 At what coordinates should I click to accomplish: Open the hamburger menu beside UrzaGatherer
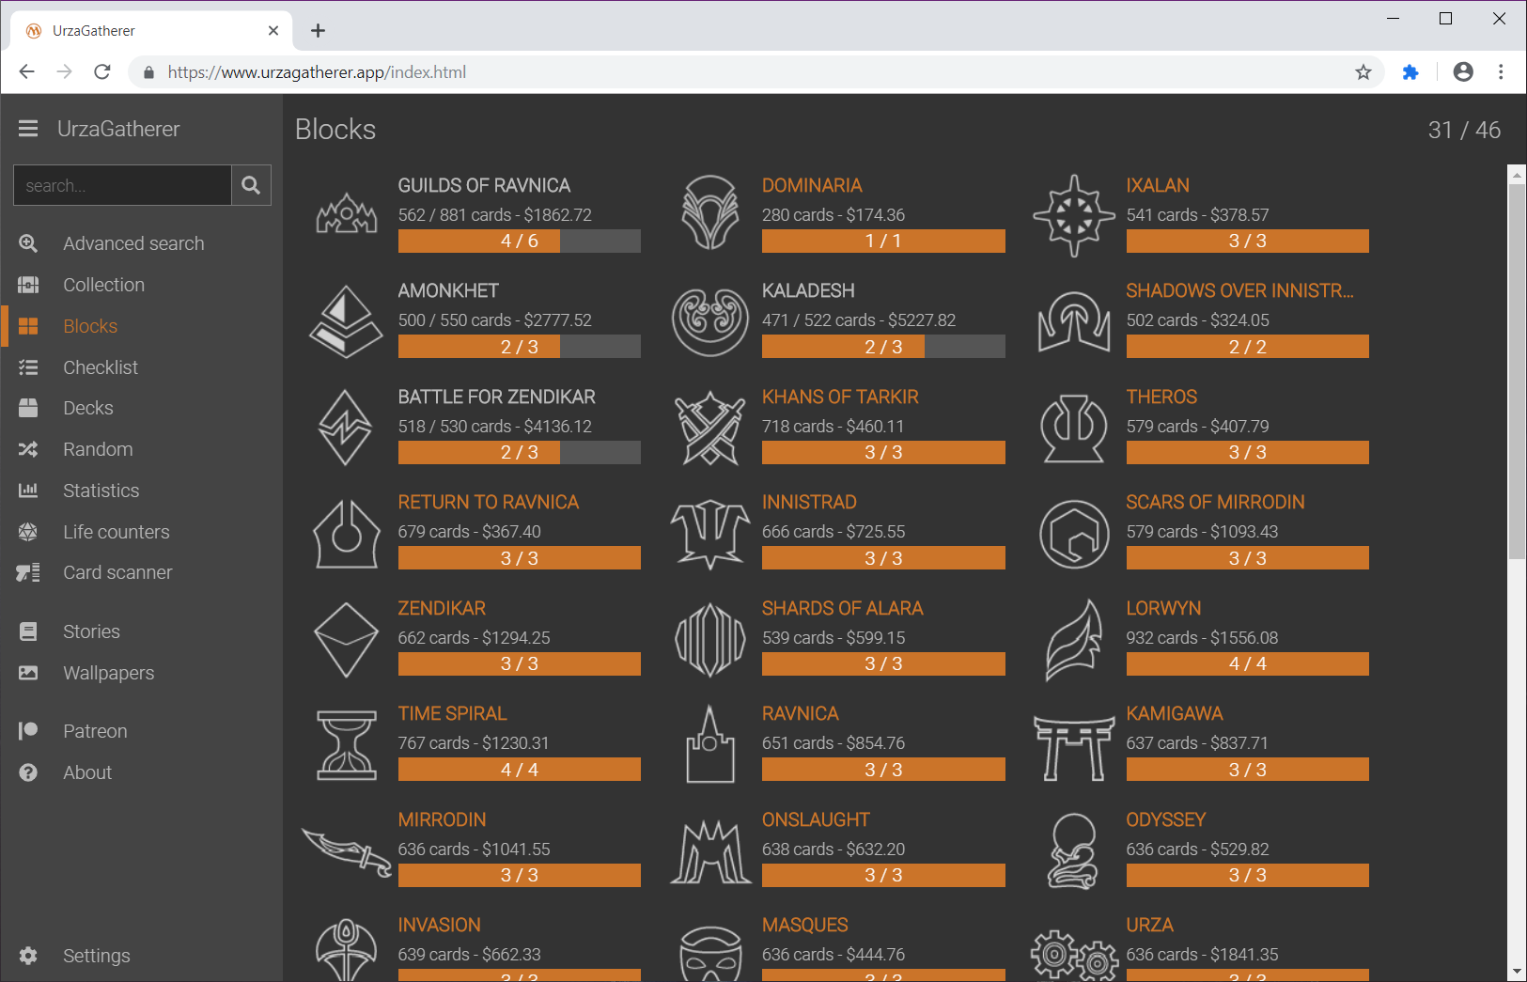pos(28,129)
